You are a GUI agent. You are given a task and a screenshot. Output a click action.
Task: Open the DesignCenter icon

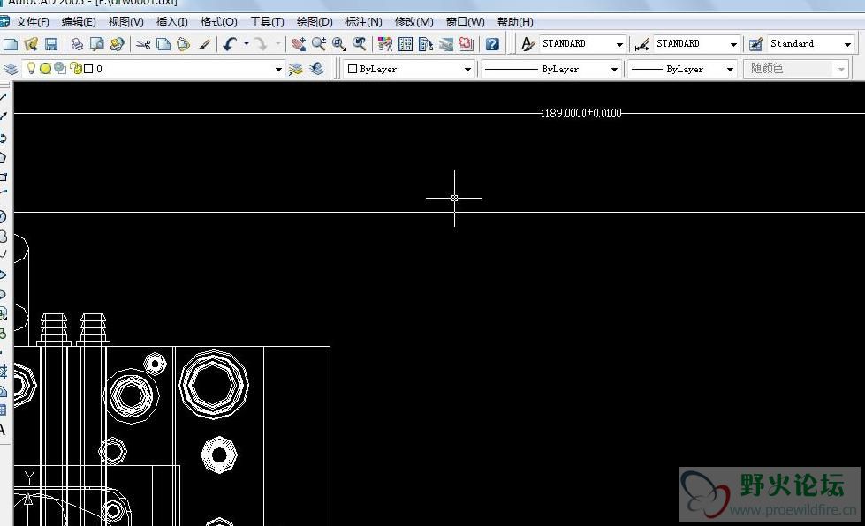pyautogui.click(x=406, y=44)
